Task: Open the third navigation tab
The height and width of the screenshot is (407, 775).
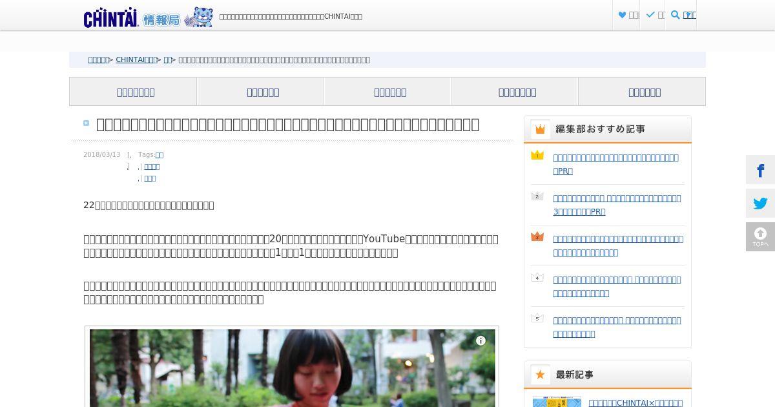Action: [x=387, y=92]
